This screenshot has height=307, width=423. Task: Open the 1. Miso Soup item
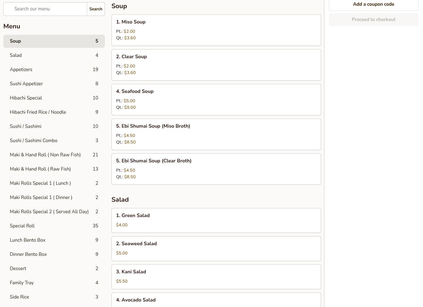click(x=216, y=30)
